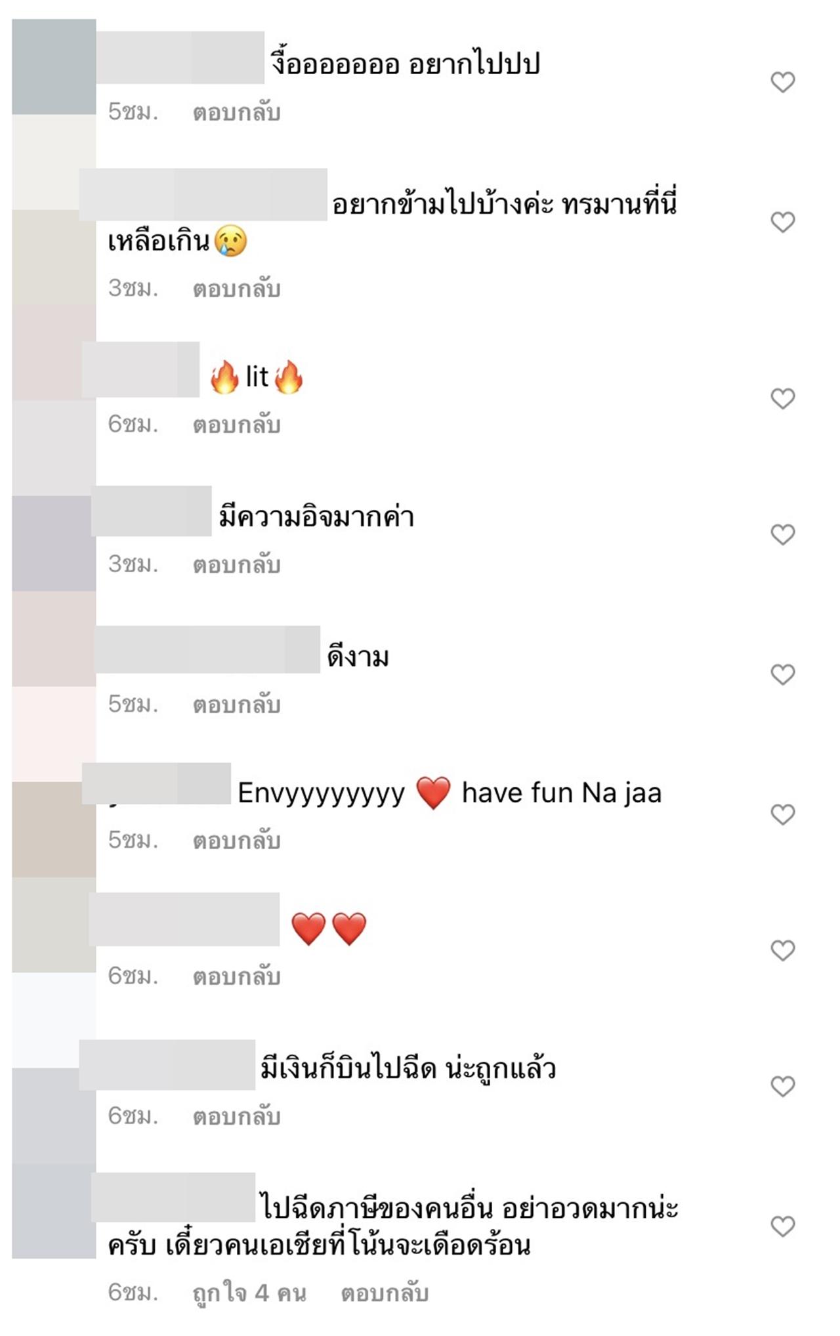Heart the 'Envyyyyyyyy have fun Na jaa' comment
Screen dimensions: 840x1336
(782, 814)
